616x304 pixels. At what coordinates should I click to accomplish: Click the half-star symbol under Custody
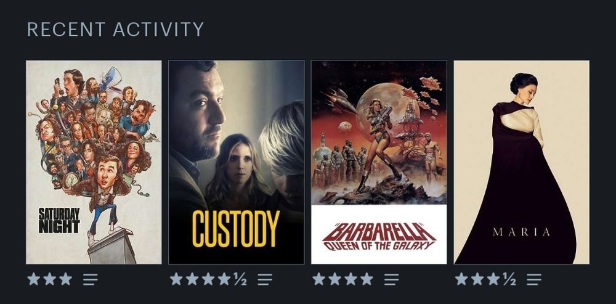(x=240, y=279)
